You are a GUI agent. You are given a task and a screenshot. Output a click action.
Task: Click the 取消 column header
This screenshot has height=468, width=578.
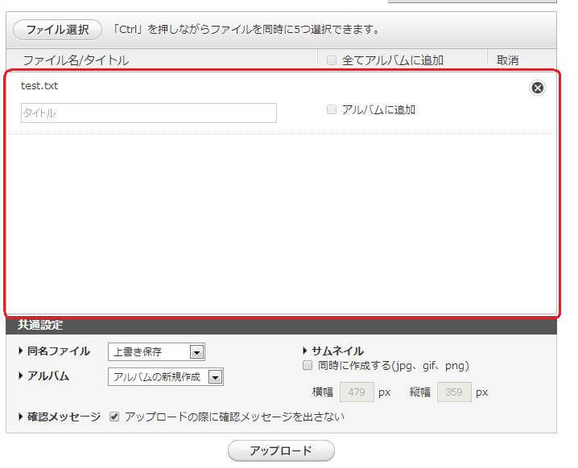(x=507, y=60)
